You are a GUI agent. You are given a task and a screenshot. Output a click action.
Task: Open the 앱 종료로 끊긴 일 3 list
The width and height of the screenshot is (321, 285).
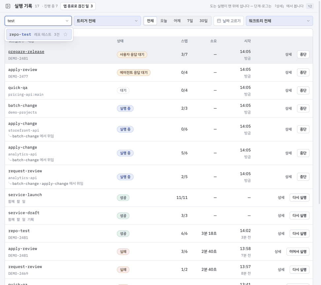coord(78,6)
